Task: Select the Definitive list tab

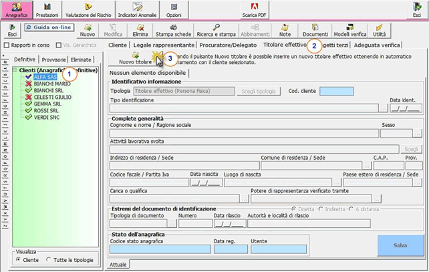Action: pyautogui.click(x=25, y=59)
